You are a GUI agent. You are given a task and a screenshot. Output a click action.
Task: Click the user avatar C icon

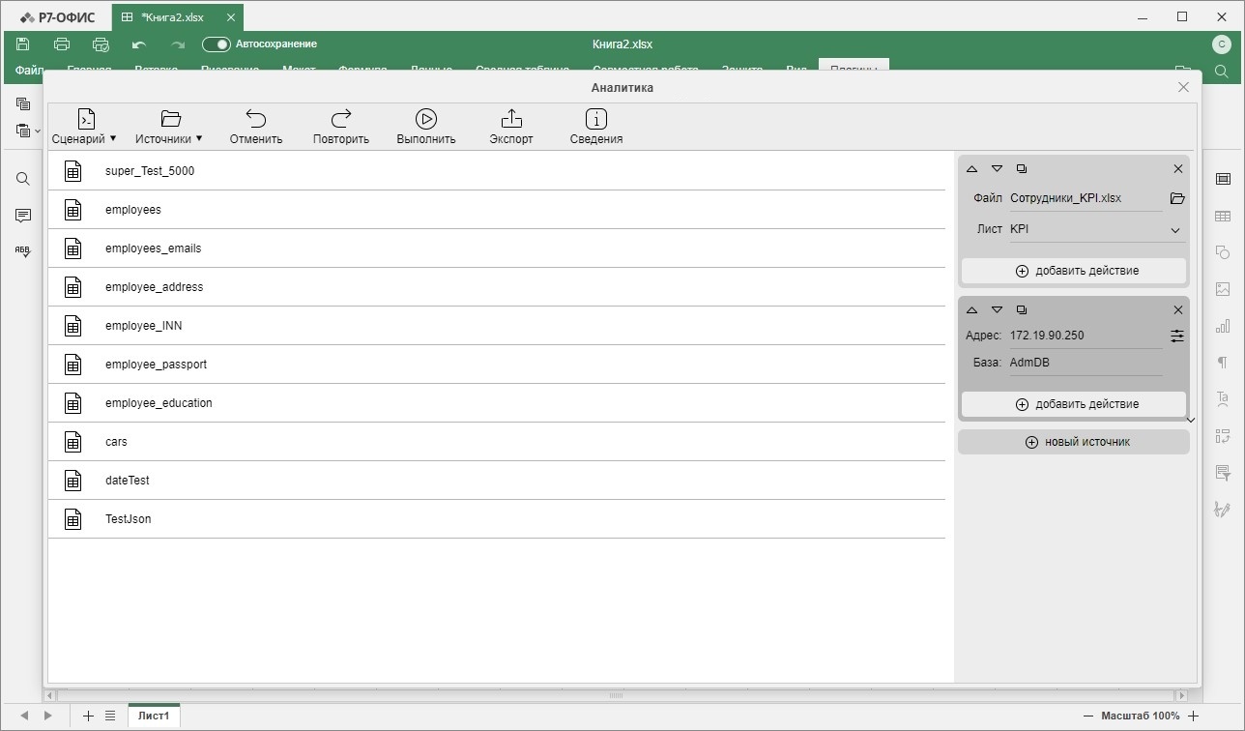click(1221, 44)
